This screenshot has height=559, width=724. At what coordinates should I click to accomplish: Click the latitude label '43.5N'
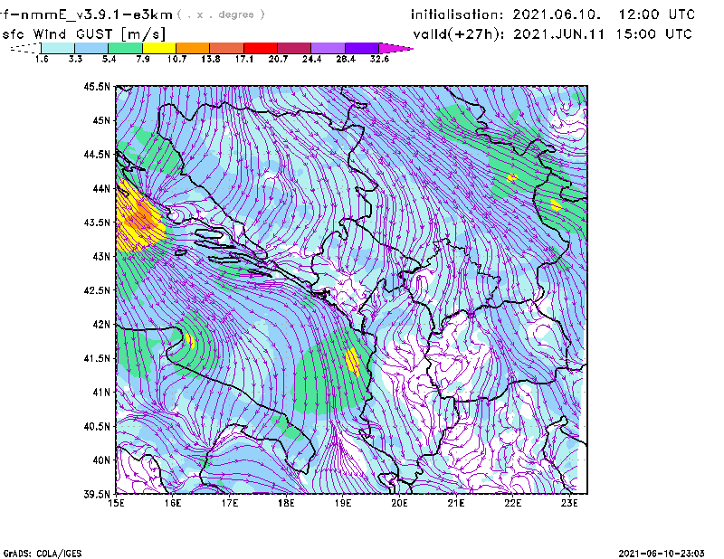pos(97,223)
